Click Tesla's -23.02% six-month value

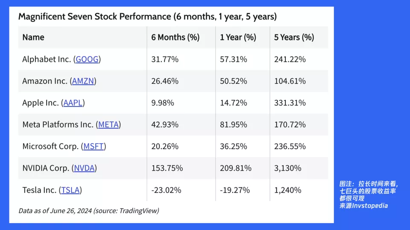click(x=166, y=190)
